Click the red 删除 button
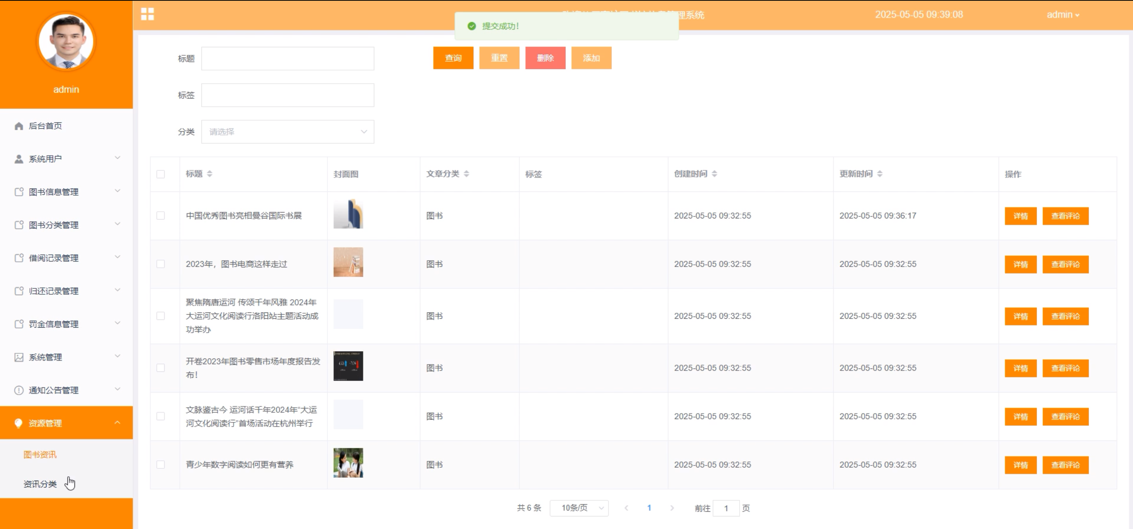 (x=545, y=58)
